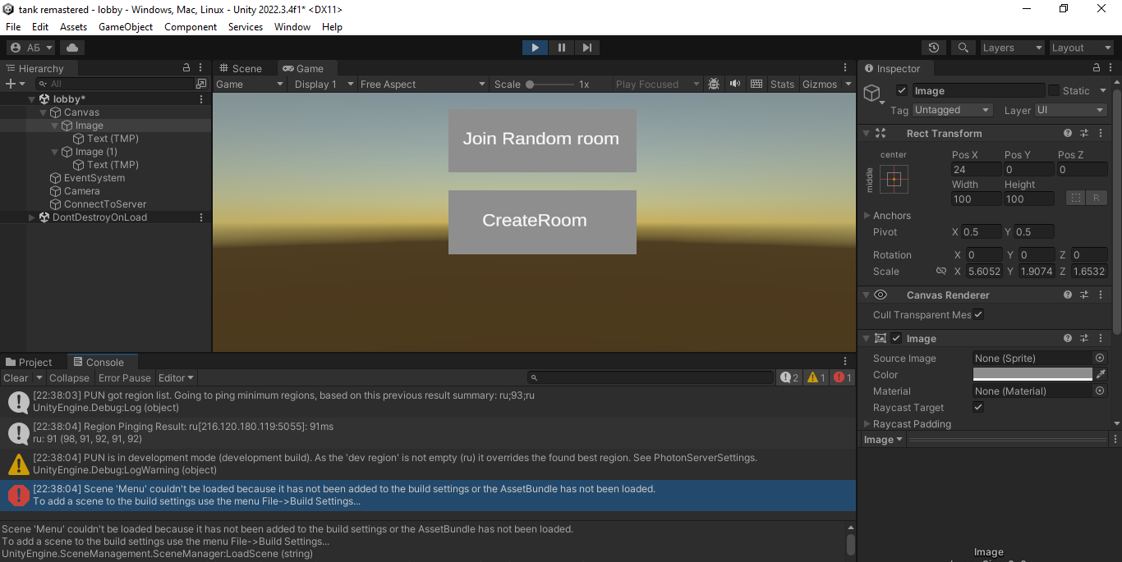Viewport: 1122px width, 562px height.
Task: Click the Step frame button
Action: click(x=586, y=48)
